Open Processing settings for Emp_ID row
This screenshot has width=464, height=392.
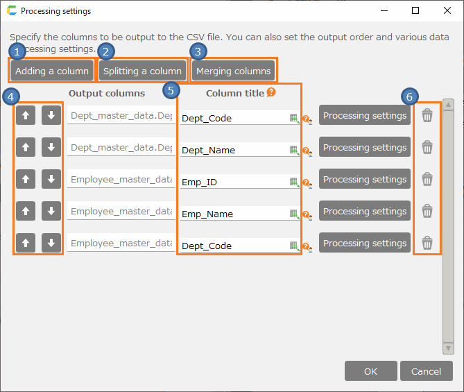pyautogui.click(x=365, y=180)
